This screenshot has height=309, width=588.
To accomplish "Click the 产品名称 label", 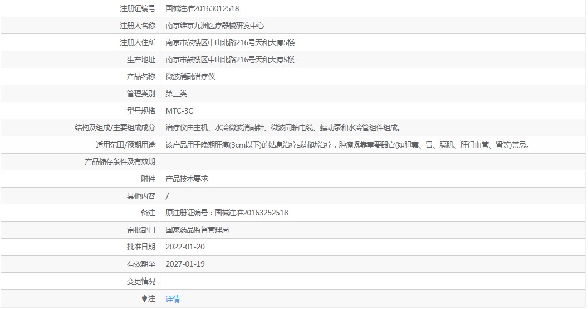I will pos(141,76).
